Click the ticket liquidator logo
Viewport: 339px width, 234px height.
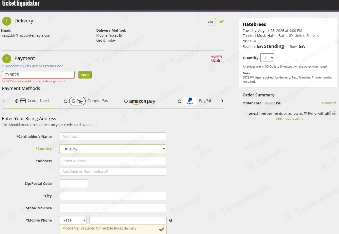click(21, 3)
